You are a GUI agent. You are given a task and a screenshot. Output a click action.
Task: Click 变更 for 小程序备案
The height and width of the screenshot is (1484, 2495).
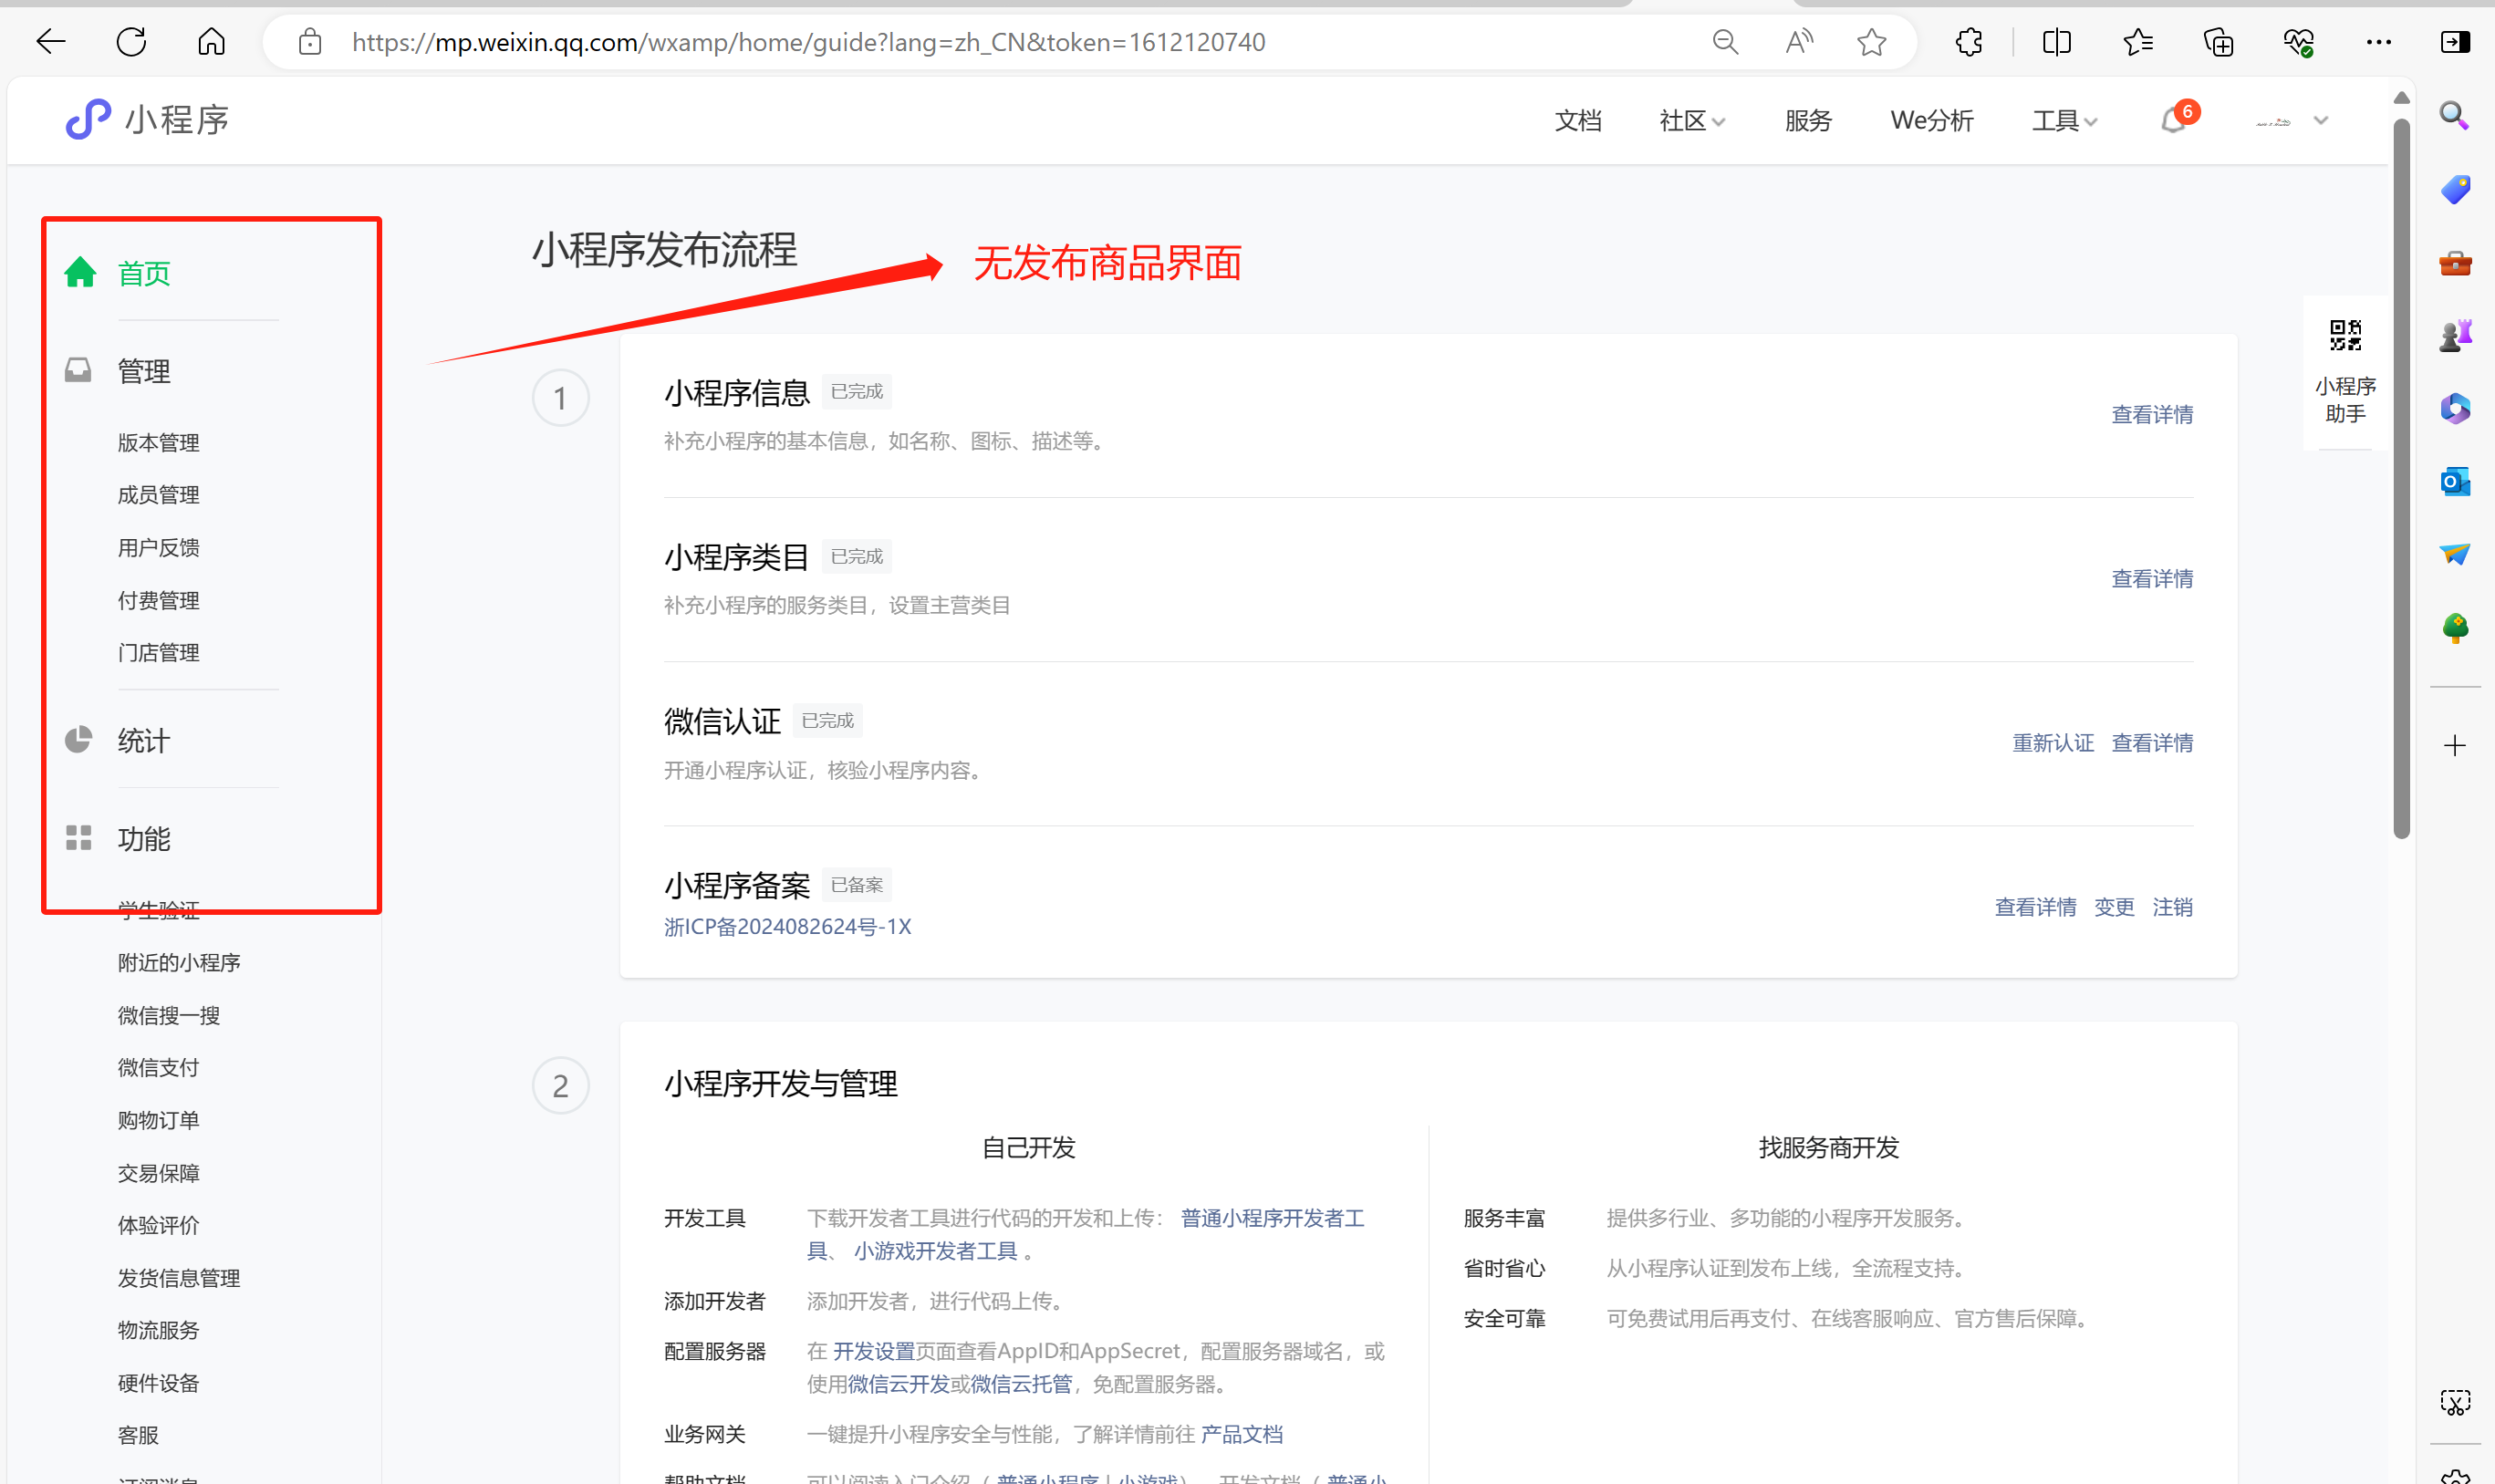(2114, 907)
